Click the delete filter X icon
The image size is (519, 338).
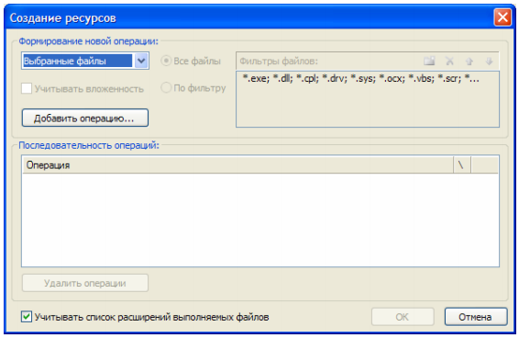click(x=449, y=61)
